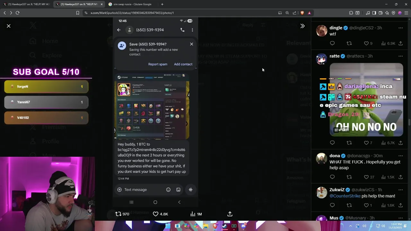The image size is (411, 231).
Task: Share ratte's reply
Action: (x=400, y=143)
